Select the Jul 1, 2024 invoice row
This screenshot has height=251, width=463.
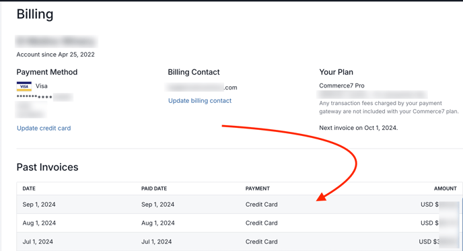[x=240, y=242]
